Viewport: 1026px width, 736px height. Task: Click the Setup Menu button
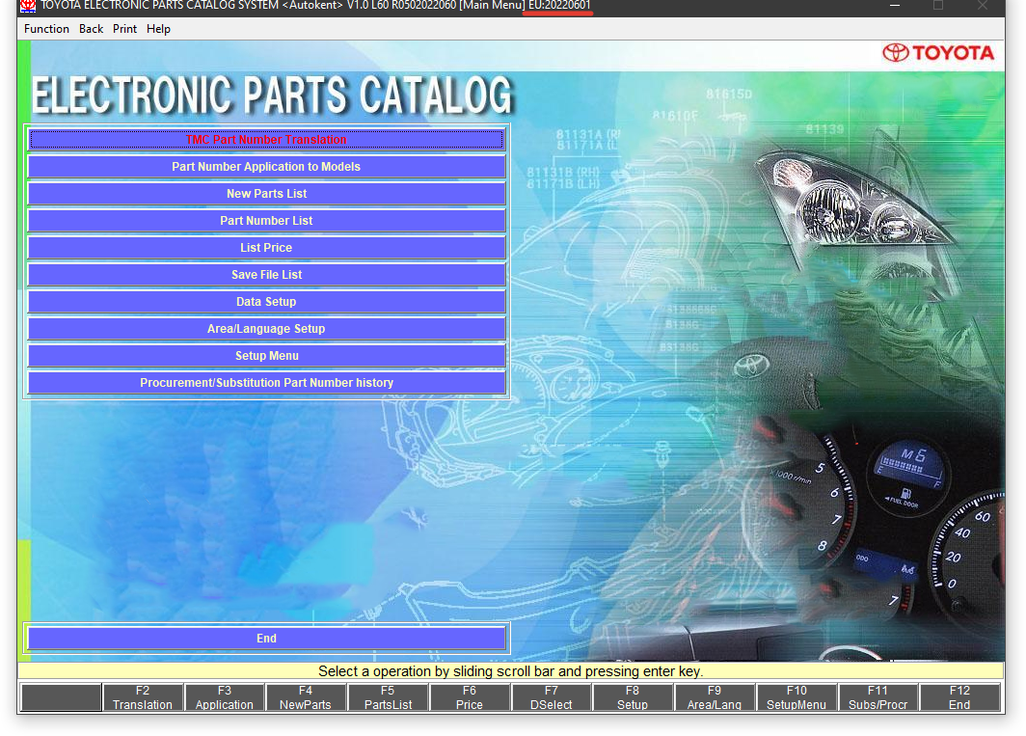[x=266, y=356]
